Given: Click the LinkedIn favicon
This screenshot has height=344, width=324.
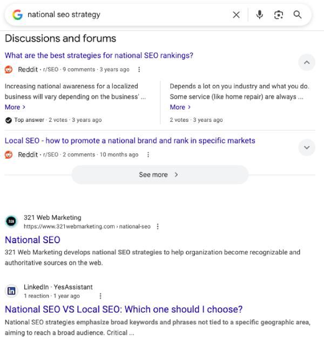Looking at the screenshot, I should [x=11, y=291].
